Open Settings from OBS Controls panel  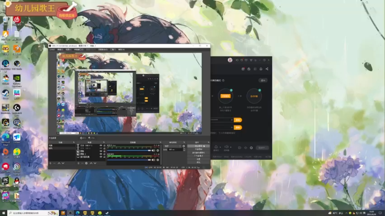point(198,159)
